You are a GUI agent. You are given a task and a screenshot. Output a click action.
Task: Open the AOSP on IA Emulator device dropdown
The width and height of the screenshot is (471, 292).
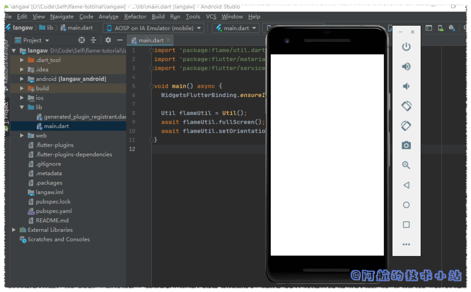tap(154, 28)
